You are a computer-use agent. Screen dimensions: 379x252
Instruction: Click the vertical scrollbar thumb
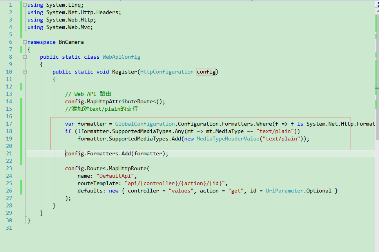377,77
